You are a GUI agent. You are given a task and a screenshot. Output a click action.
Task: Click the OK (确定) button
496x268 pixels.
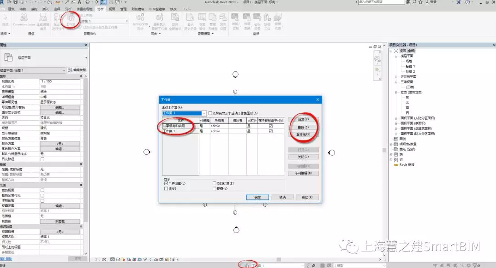pos(257,197)
